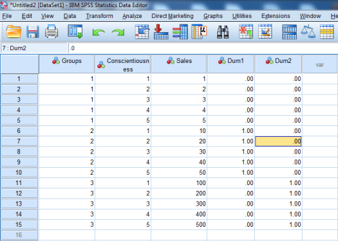
Task: Click the Go to case icon
Action: (142, 31)
